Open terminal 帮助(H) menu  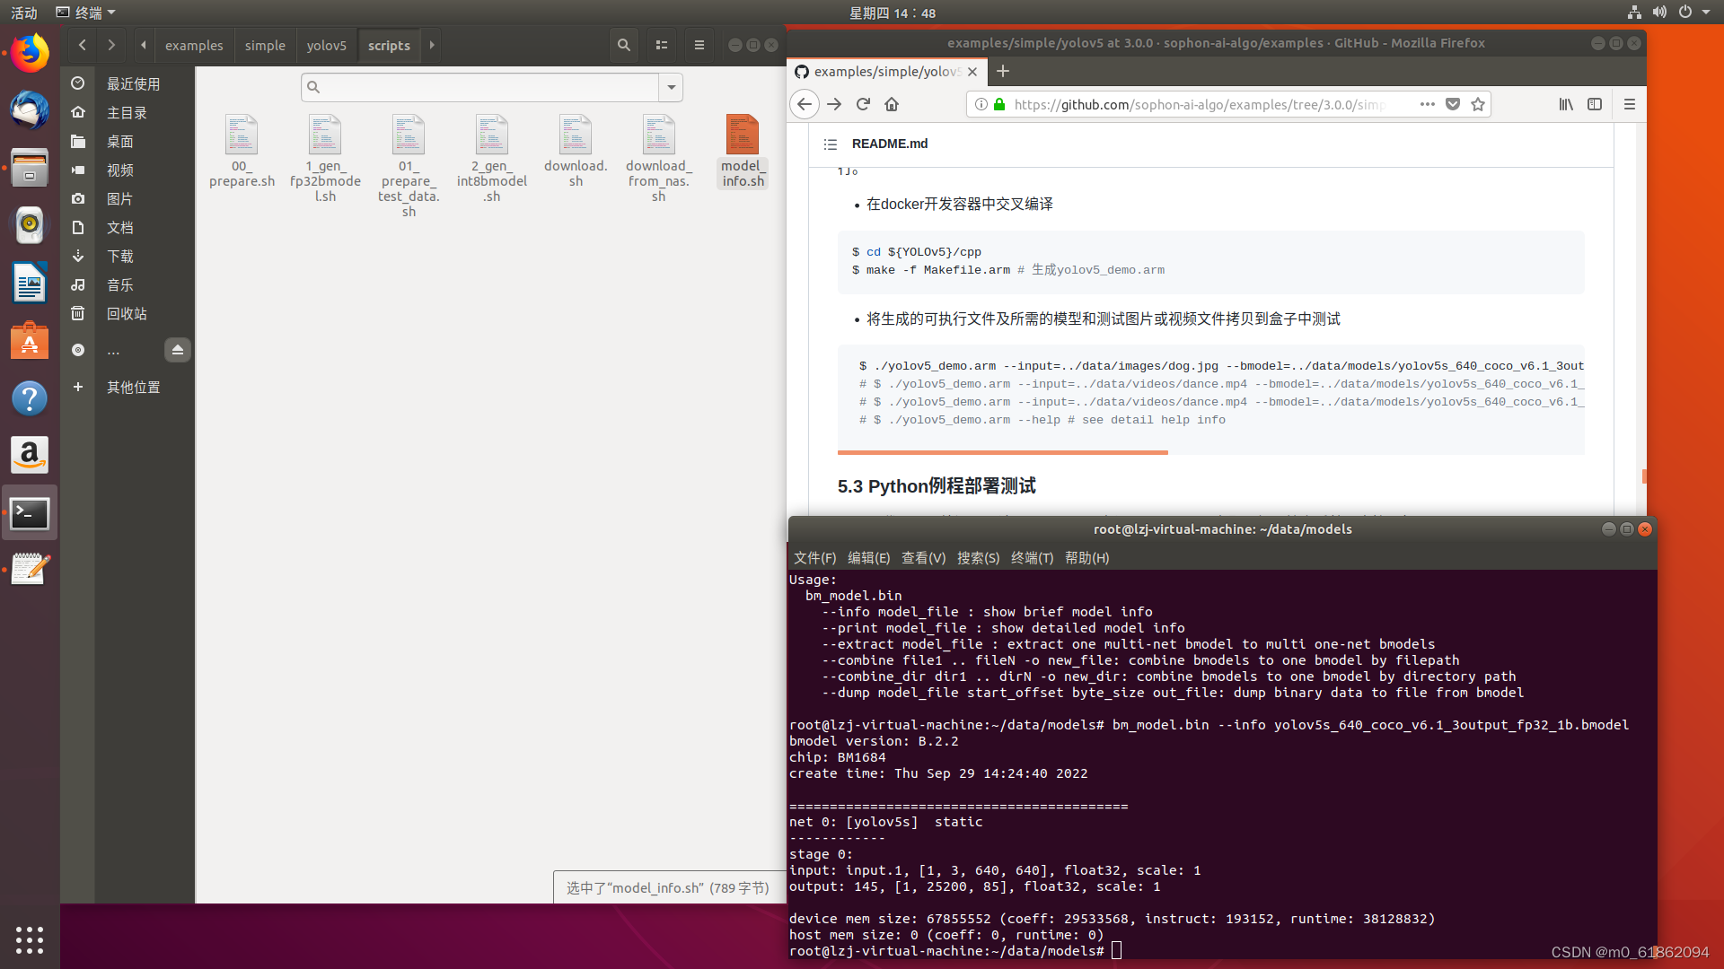[1086, 557]
